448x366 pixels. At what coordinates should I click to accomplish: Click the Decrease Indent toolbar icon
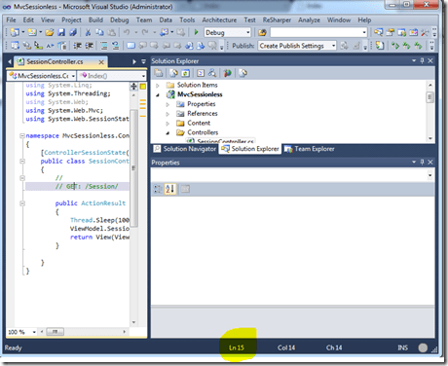[x=77, y=46]
